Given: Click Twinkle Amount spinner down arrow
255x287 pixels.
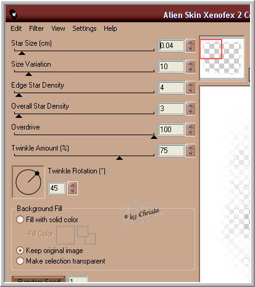Looking at the screenshot, I should pos(190,154).
